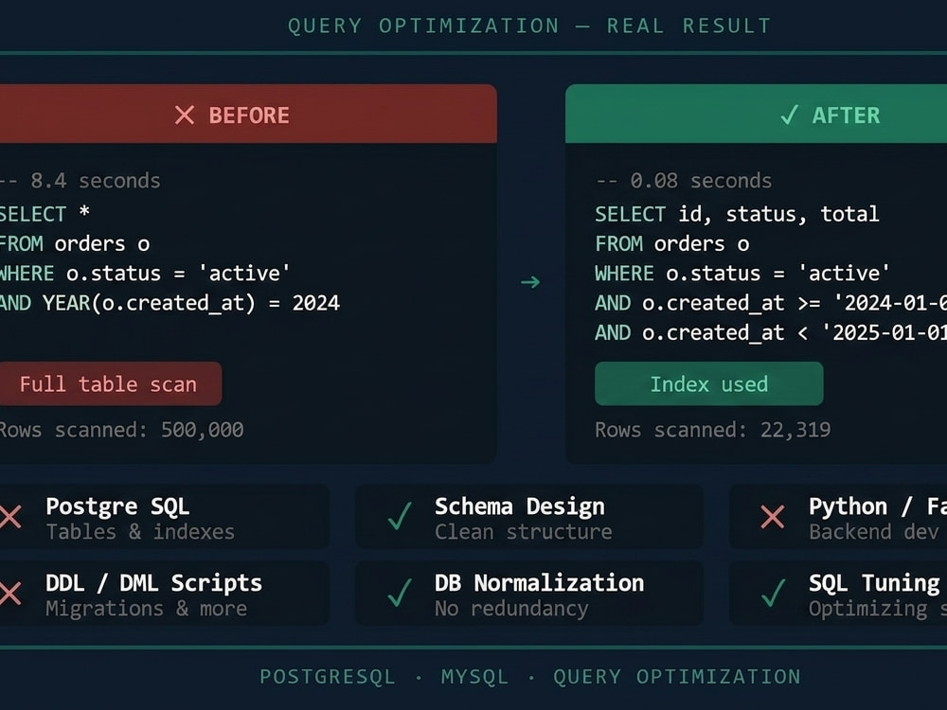Click the Schema Design card title
This screenshot has width=947, height=710.
[519, 507]
